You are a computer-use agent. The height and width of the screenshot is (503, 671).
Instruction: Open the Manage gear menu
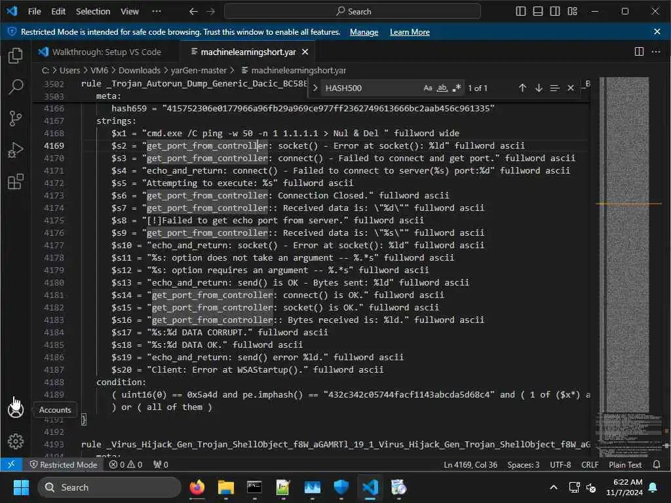16,441
